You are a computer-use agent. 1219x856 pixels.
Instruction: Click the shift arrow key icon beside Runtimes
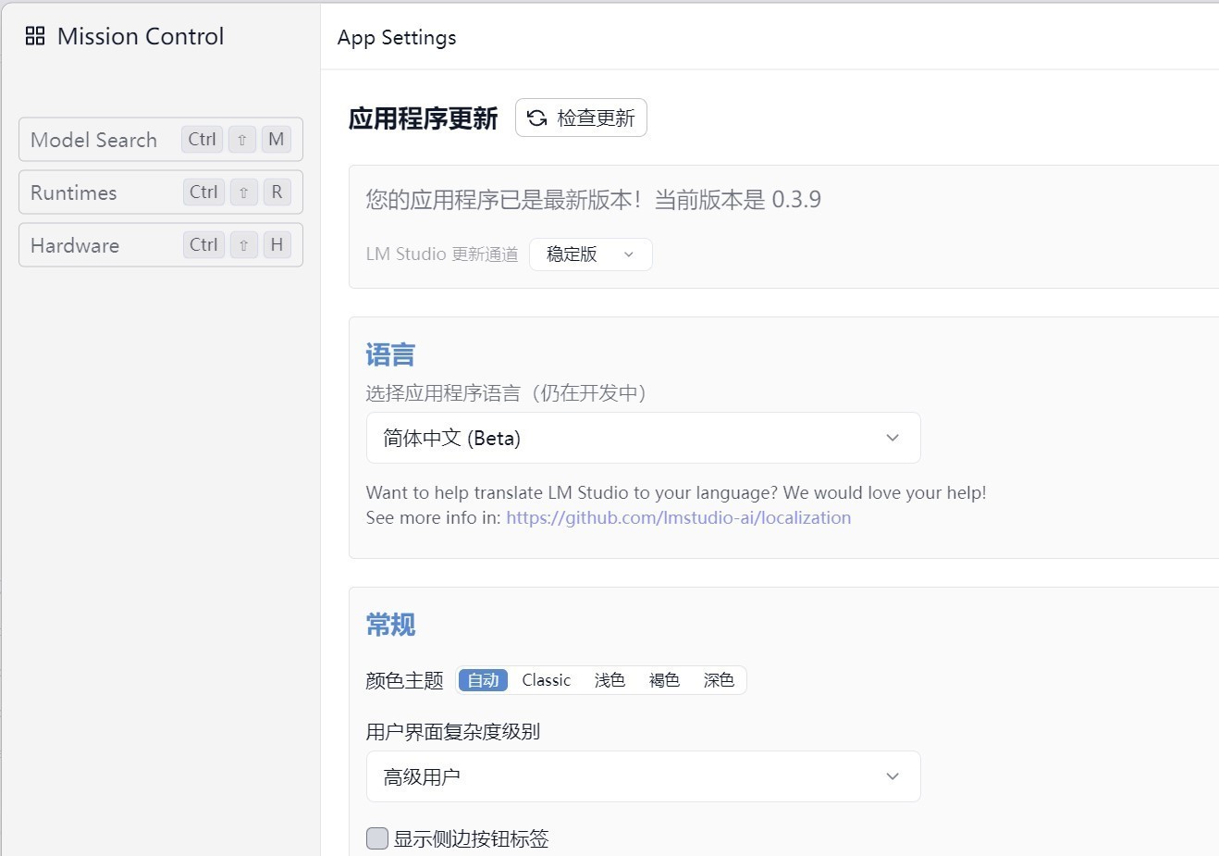point(244,192)
